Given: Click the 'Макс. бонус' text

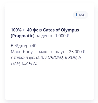Looking at the screenshot, I should tap(23, 52).
